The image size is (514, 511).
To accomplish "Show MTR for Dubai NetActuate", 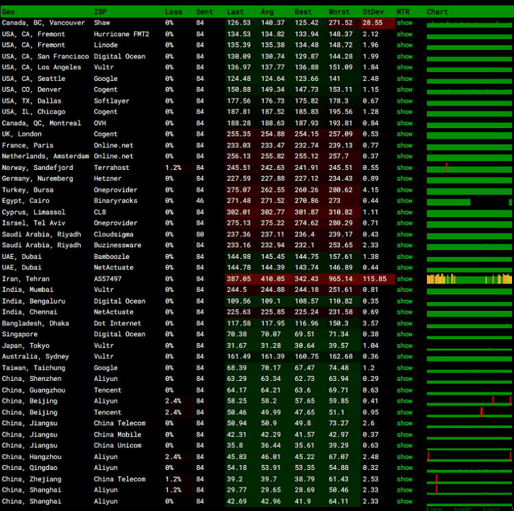I will click(404, 268).
